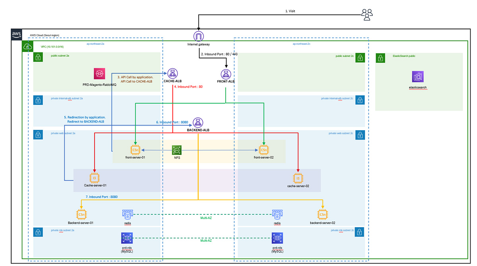Select the users group icon

[367, 14]
